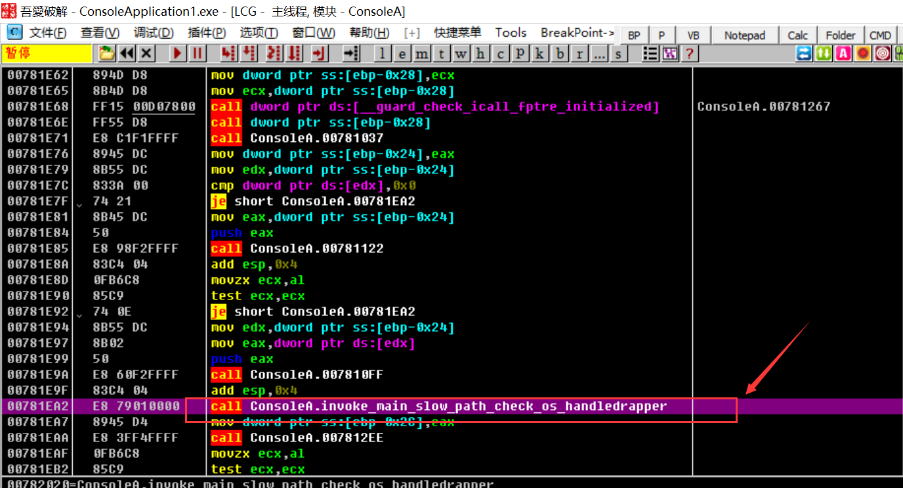Open the Breakpoints window with the b button
This screenshot has height=488, width=903.
[x=560, y=54]
